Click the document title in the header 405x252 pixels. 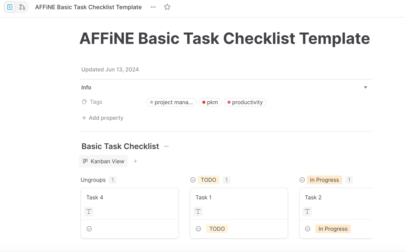click(88, 7)
